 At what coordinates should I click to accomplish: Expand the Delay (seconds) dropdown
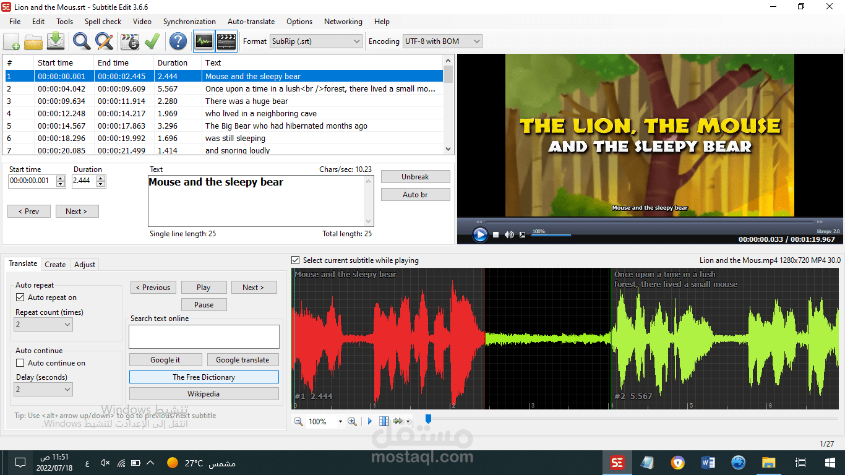(x=43, y=390)
